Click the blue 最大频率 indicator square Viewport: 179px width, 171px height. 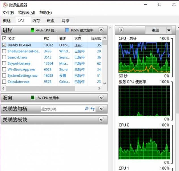click(x=67, y=30)
